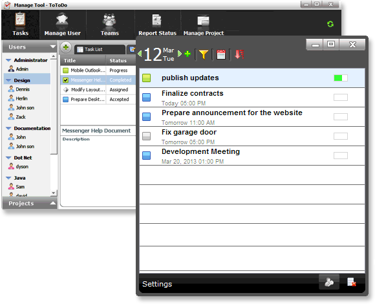Click the yellow funnel filter icon

[x=204, y=54]
